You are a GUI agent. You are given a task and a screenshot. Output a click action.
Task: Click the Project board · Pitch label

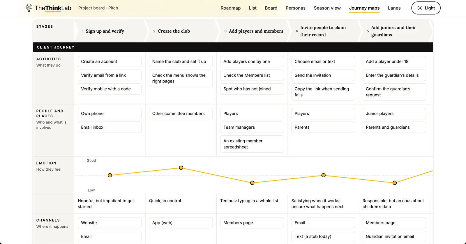(98, 8)
